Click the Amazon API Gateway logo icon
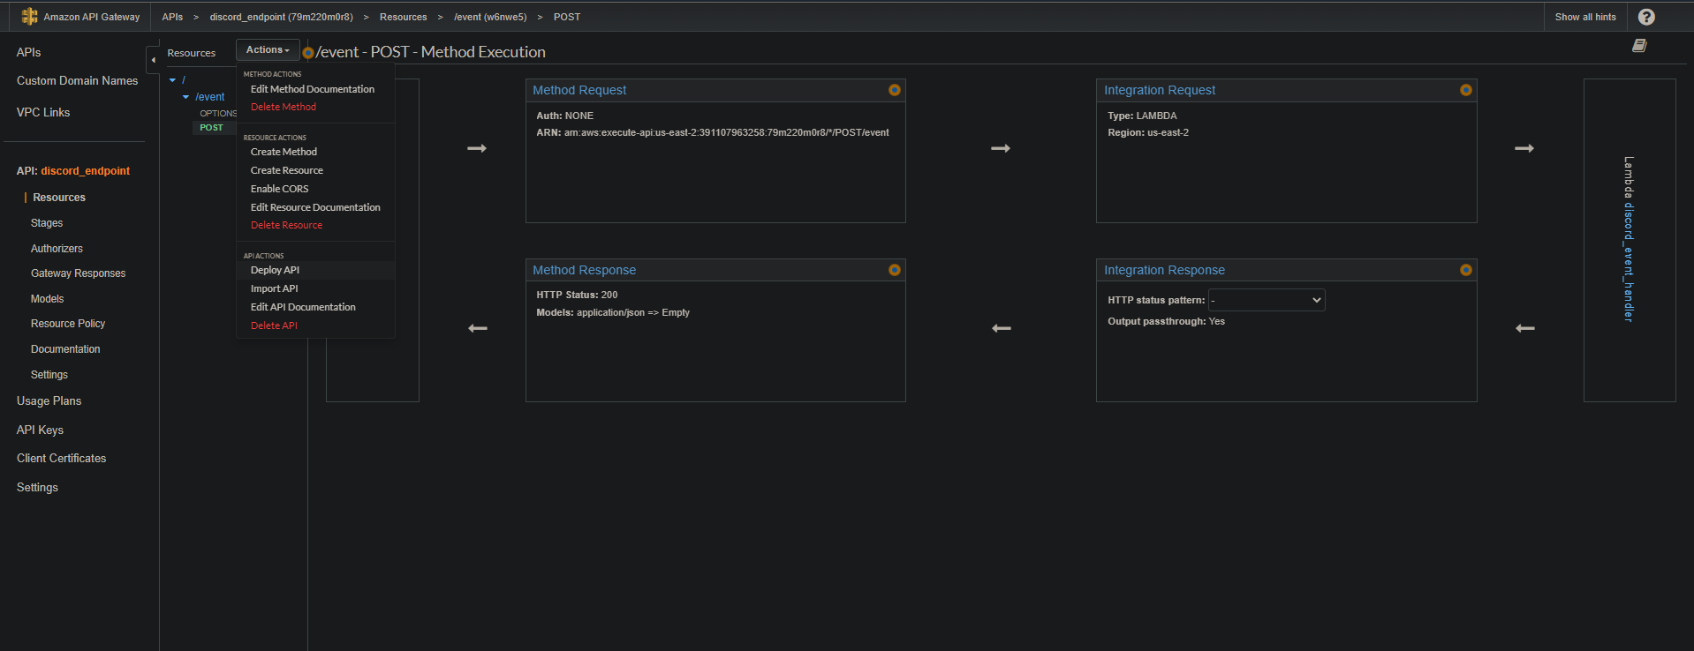The width and height of the screenshot is (1694, 651). (29, 17)
